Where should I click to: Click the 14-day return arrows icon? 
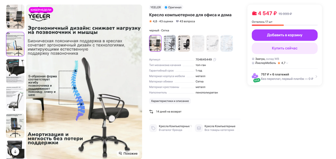point(151,112)
